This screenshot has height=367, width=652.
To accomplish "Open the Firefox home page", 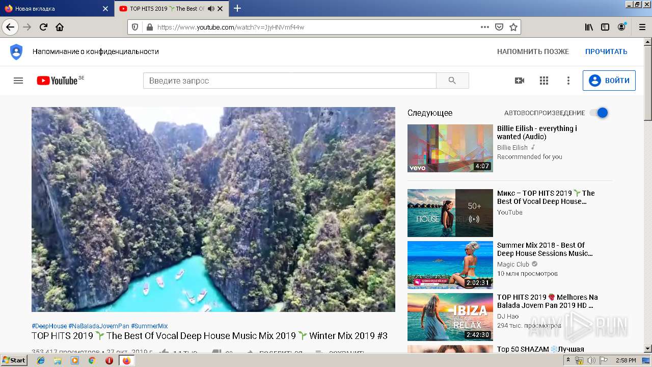I will tap(60, 27).
